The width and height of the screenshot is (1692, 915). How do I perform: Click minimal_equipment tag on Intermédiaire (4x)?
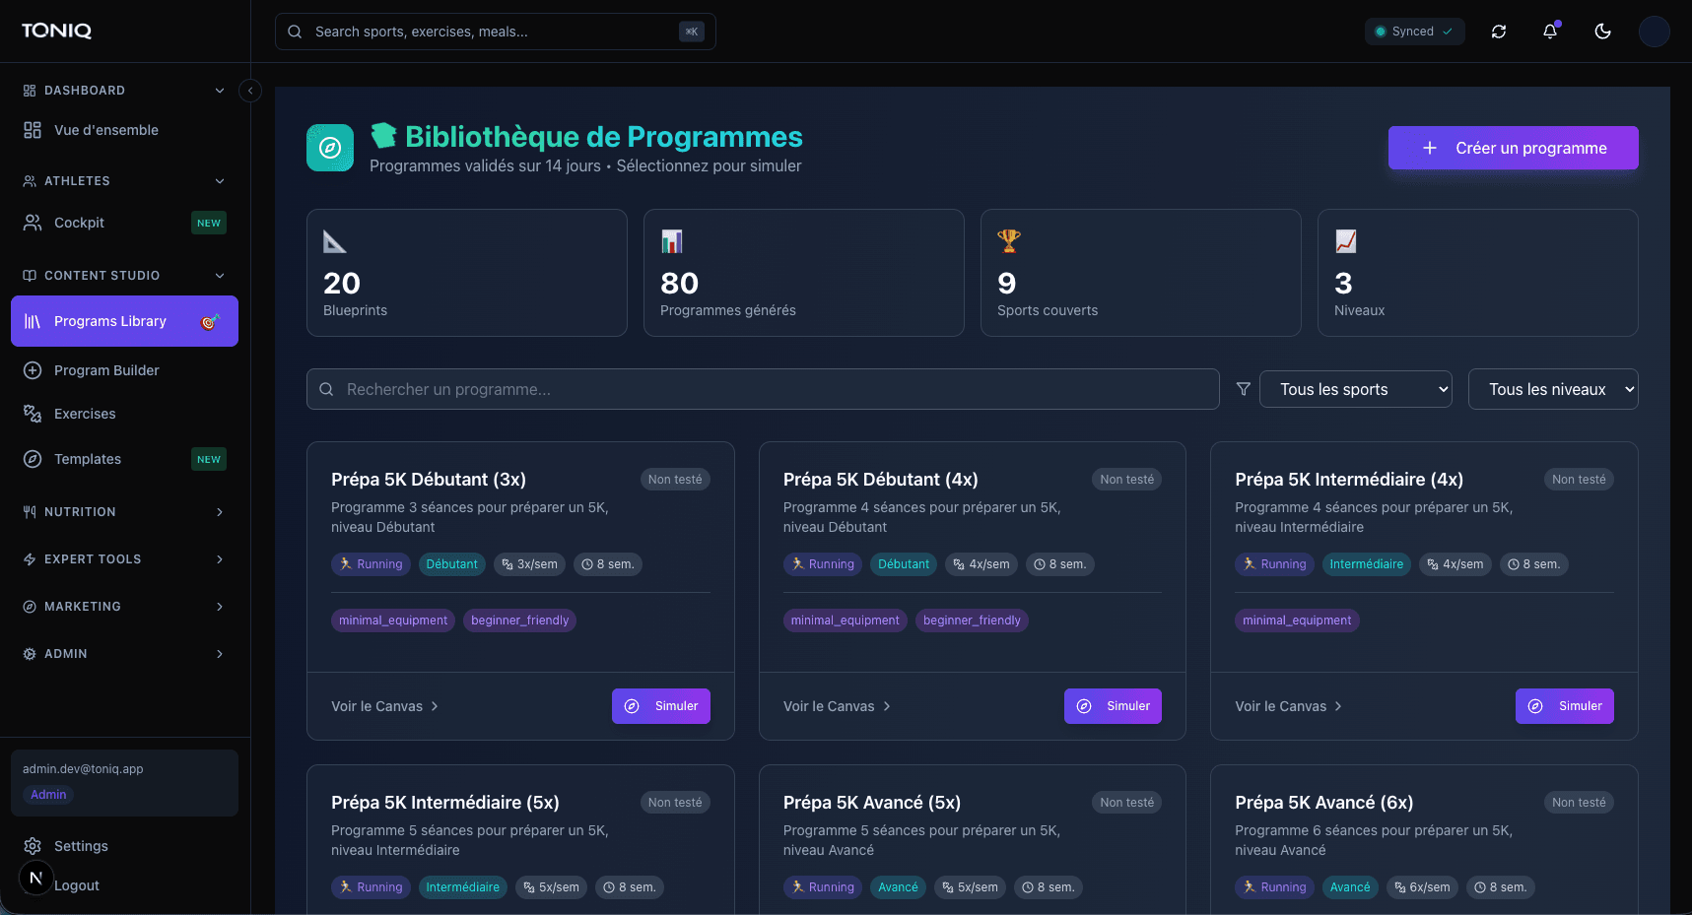[1297, 621]
